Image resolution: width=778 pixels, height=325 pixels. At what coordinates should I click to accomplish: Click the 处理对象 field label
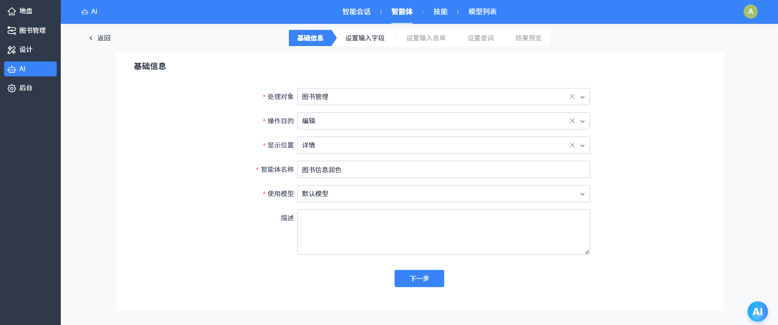click(280, 97)
